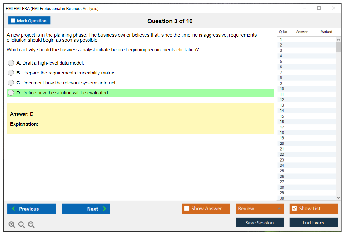This screenshot has width=346, height=236.
Task: Choose option C about systems interaction
Action: pos(11,83)
